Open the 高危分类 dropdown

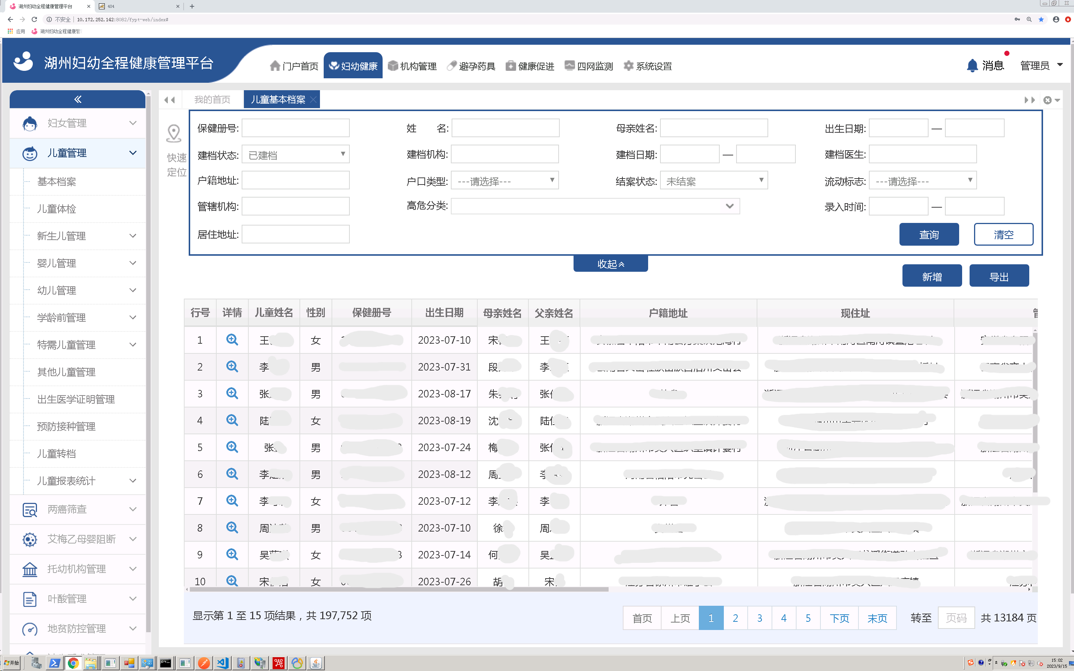click(x=595, y=206)
